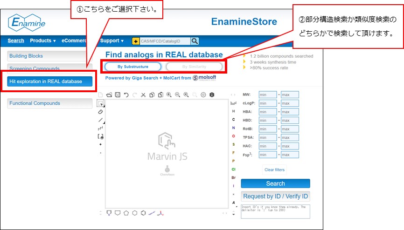Screen dimensions: 404x230
Task: Select Nitrogen atom N
Action: 233,128
